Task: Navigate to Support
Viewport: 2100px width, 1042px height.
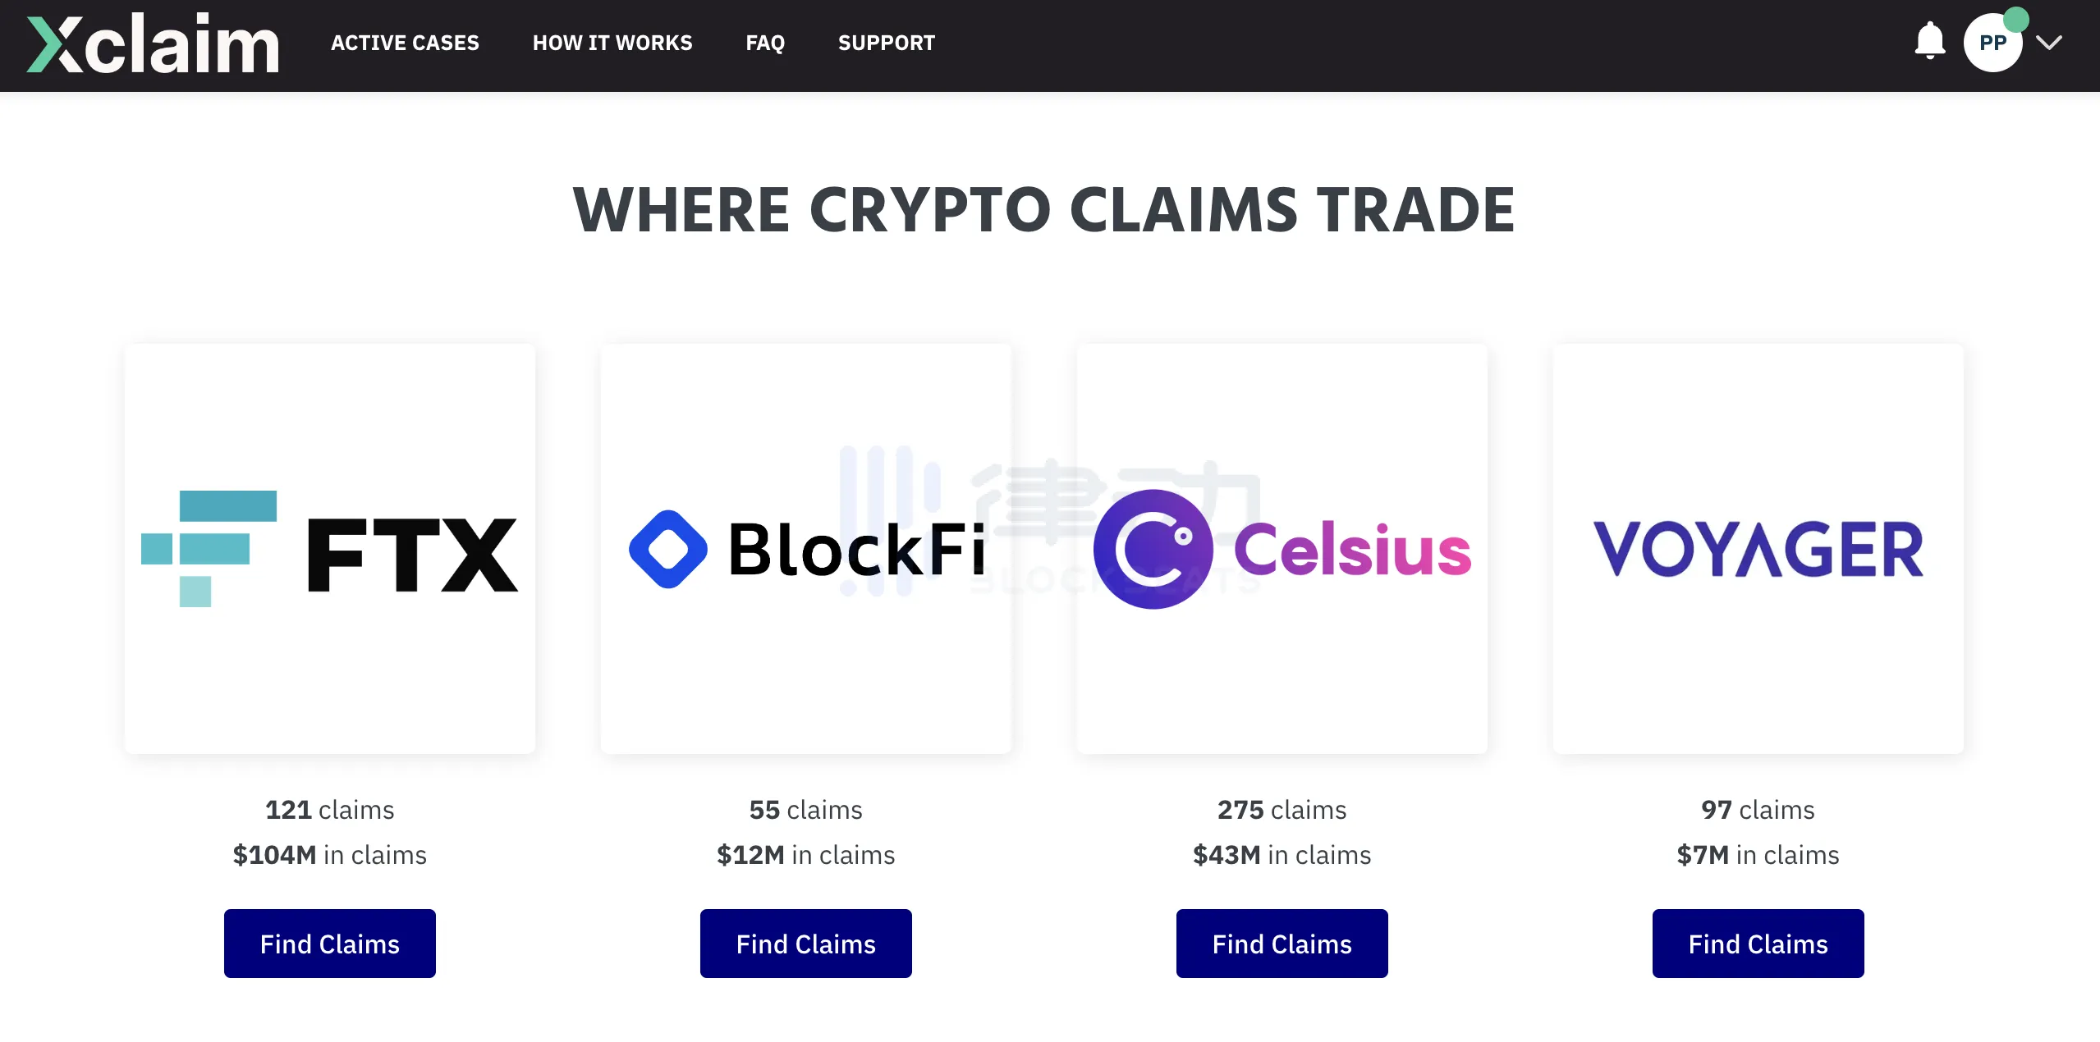Action: point(887,43)
